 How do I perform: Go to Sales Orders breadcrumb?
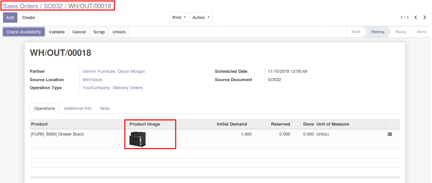point(20,6)
